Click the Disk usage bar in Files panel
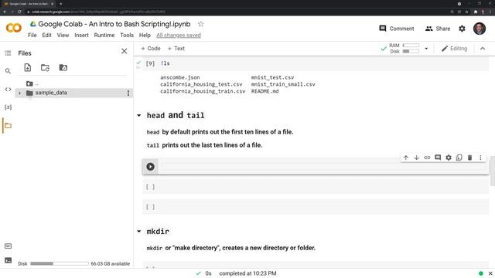The height and width of the screenshot is (278, 495). [60, 263]
